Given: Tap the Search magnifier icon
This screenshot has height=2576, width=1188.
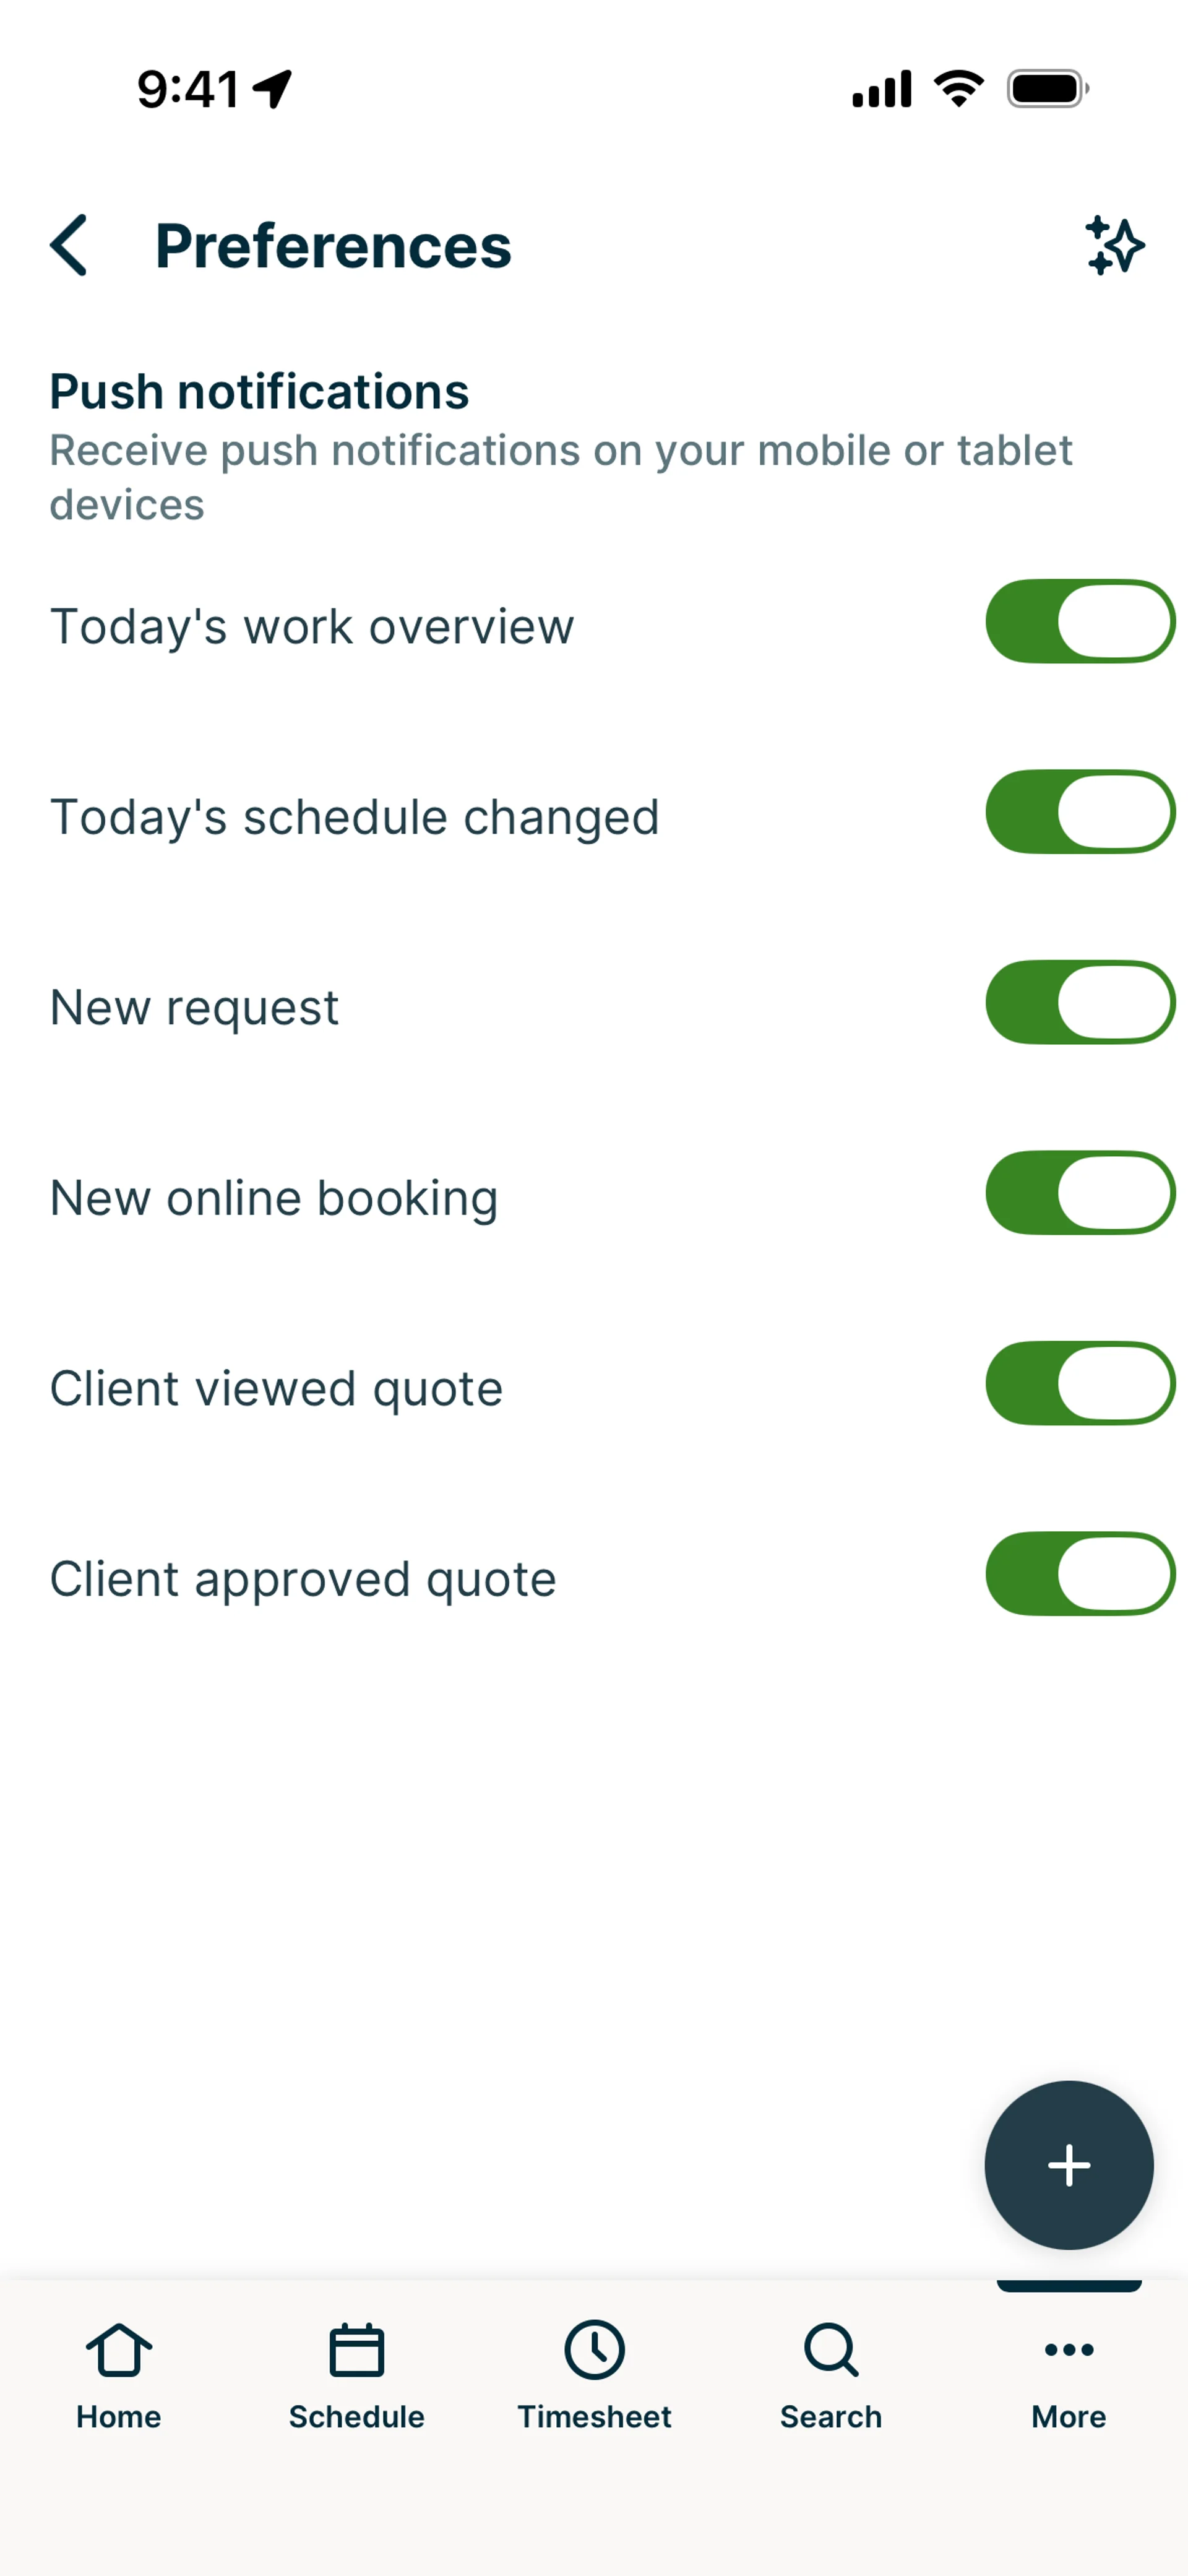Looking at the screenshot, I should click(831, 2349).
